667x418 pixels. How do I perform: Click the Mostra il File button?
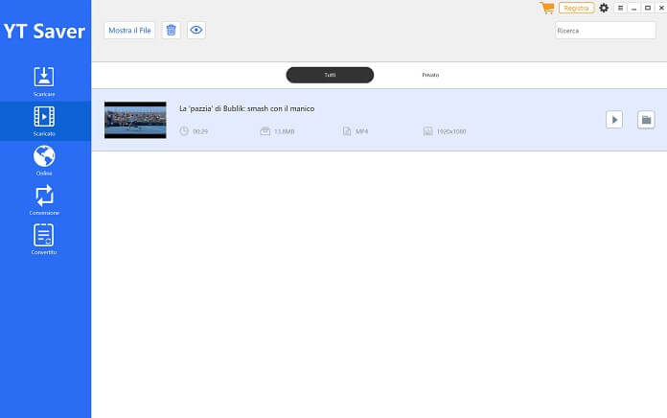click(x=129, y=30)
